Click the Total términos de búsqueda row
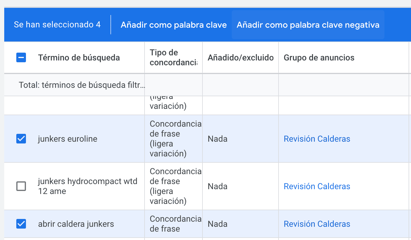The width and height of the screenshot is (411, 240). [x=81, y=85]
